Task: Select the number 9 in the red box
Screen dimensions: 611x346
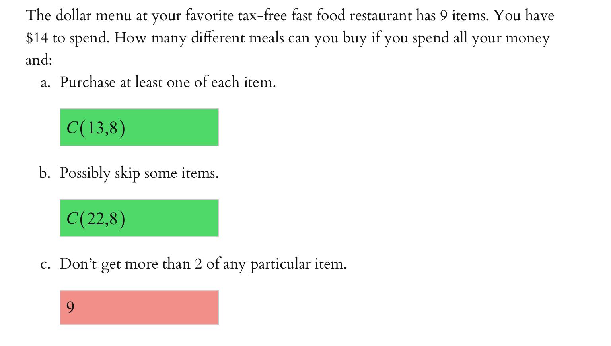Action: [70, 307]
